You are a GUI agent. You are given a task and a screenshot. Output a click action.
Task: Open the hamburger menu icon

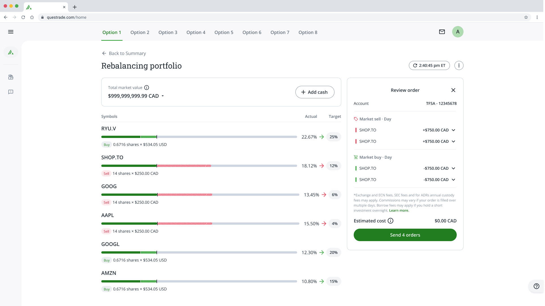coord(11,32)
